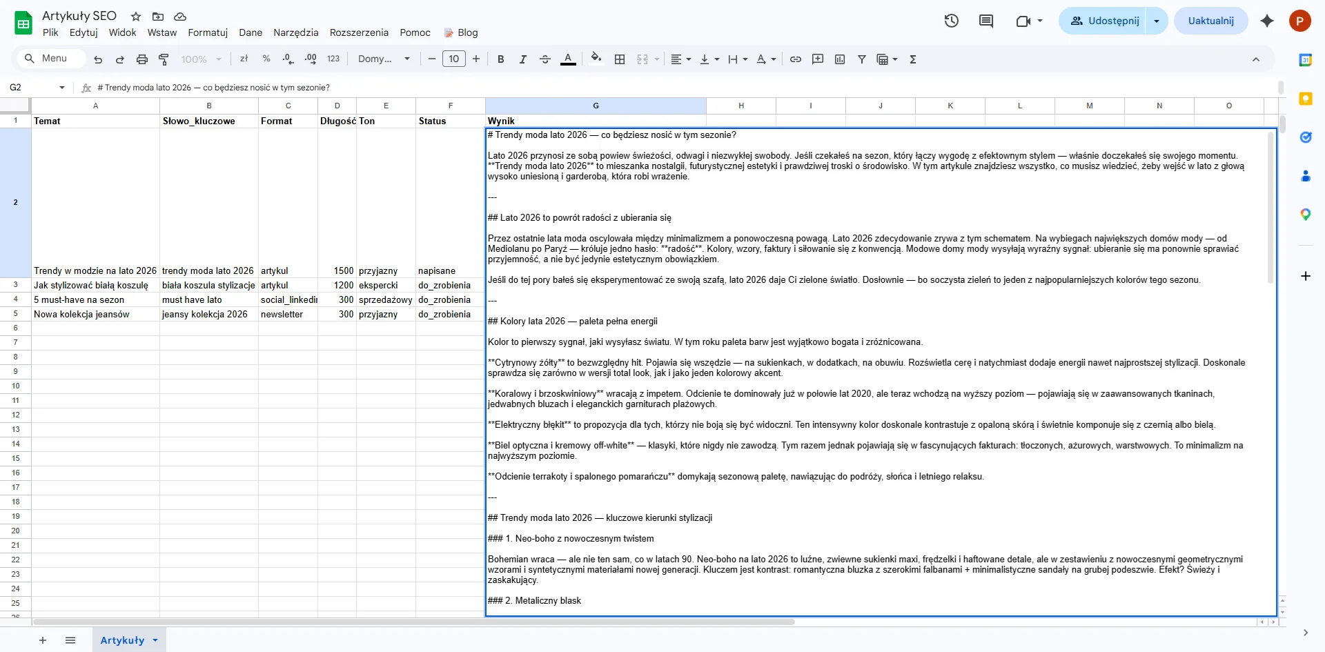Open the Keep side panel
The width and height of the screenshot is (1325, 652).
(1306, 99)
